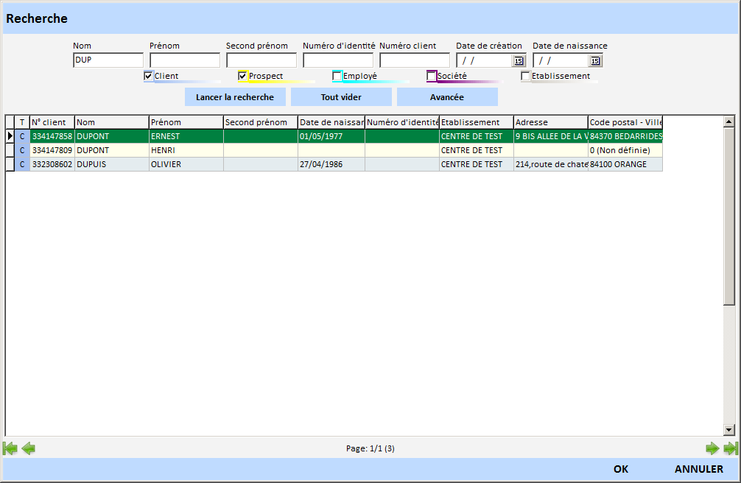Click scrollbar up arrow in results grid
The image size is (741, 483).
729,122
